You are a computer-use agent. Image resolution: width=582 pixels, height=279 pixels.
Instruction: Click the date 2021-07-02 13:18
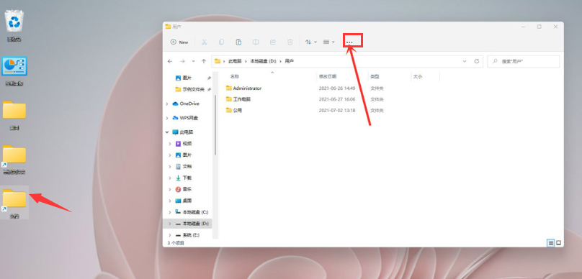click(337, 111)
